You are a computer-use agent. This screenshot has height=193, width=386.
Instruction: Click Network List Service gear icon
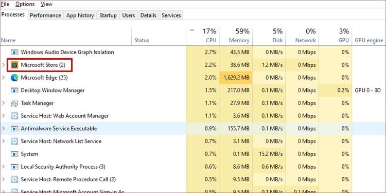[x=14, y=142]
